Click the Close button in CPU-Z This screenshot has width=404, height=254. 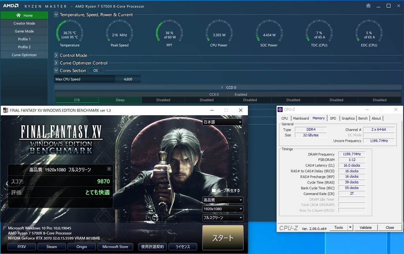tap(390, 228)
